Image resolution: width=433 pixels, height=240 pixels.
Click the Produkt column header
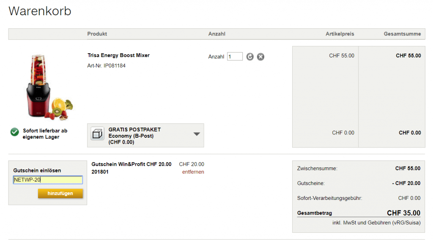point(97,34)
